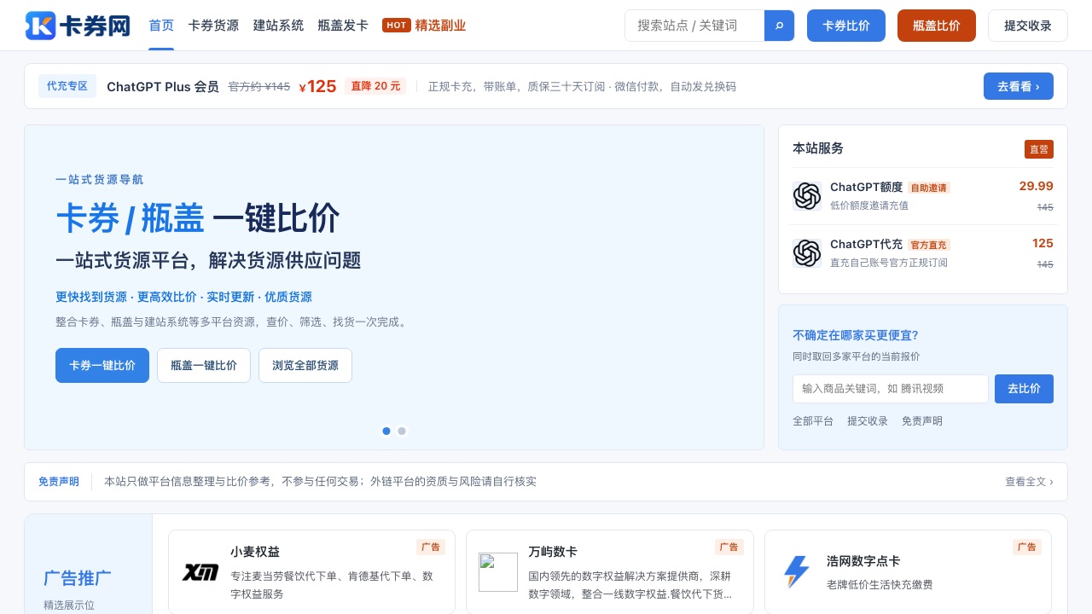Click the 万屿数卡 ad title
This screenshot has height=614, width=1092.
tap(553, 552)
